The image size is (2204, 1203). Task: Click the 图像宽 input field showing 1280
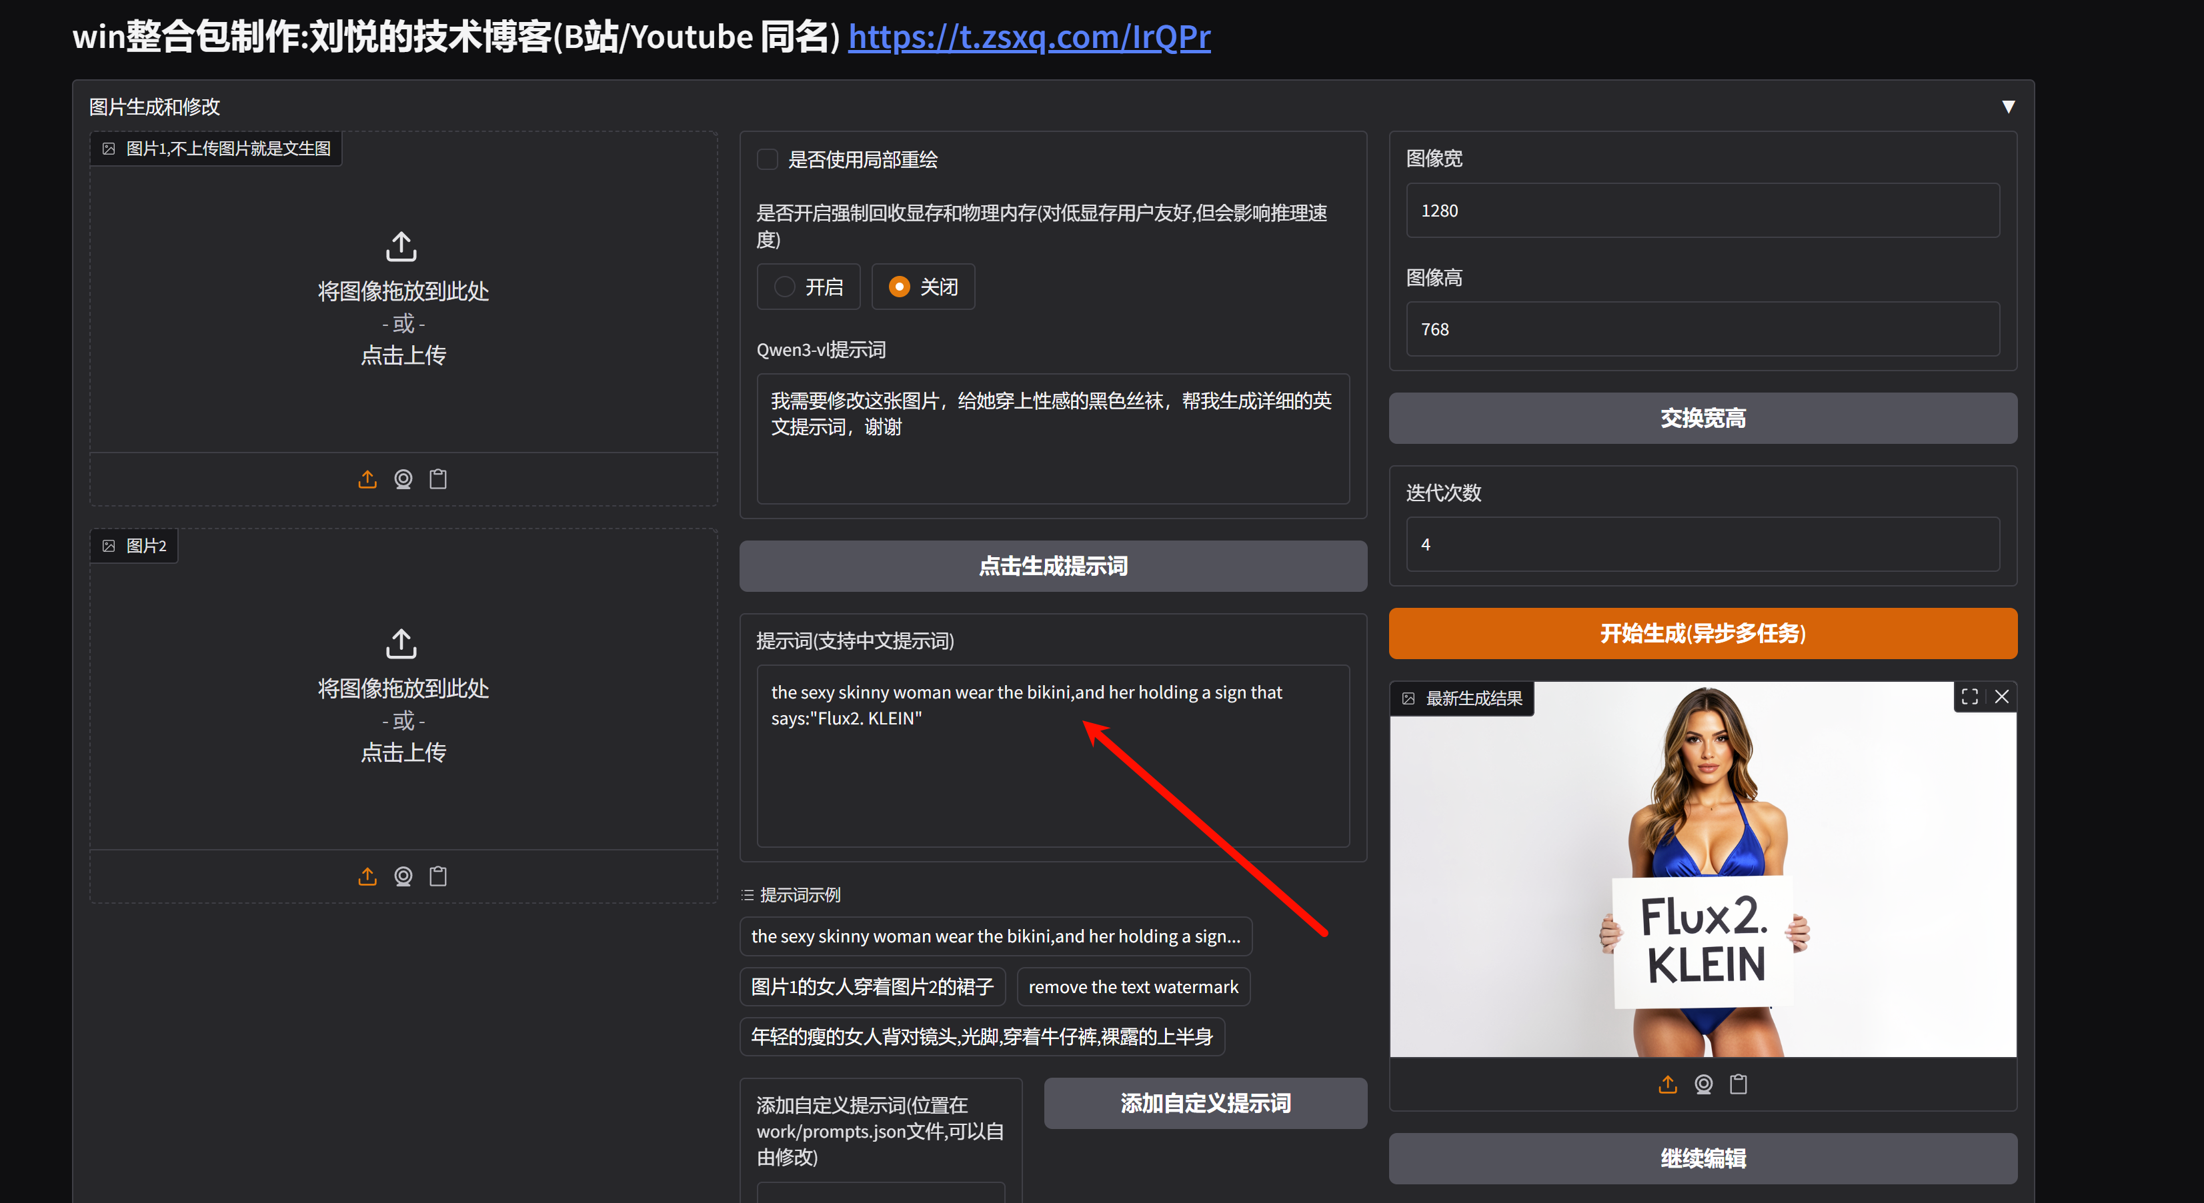tap(1703, 211)
